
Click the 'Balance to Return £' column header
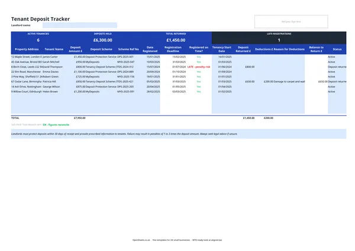pyautogui.click(x=317, y=49)
